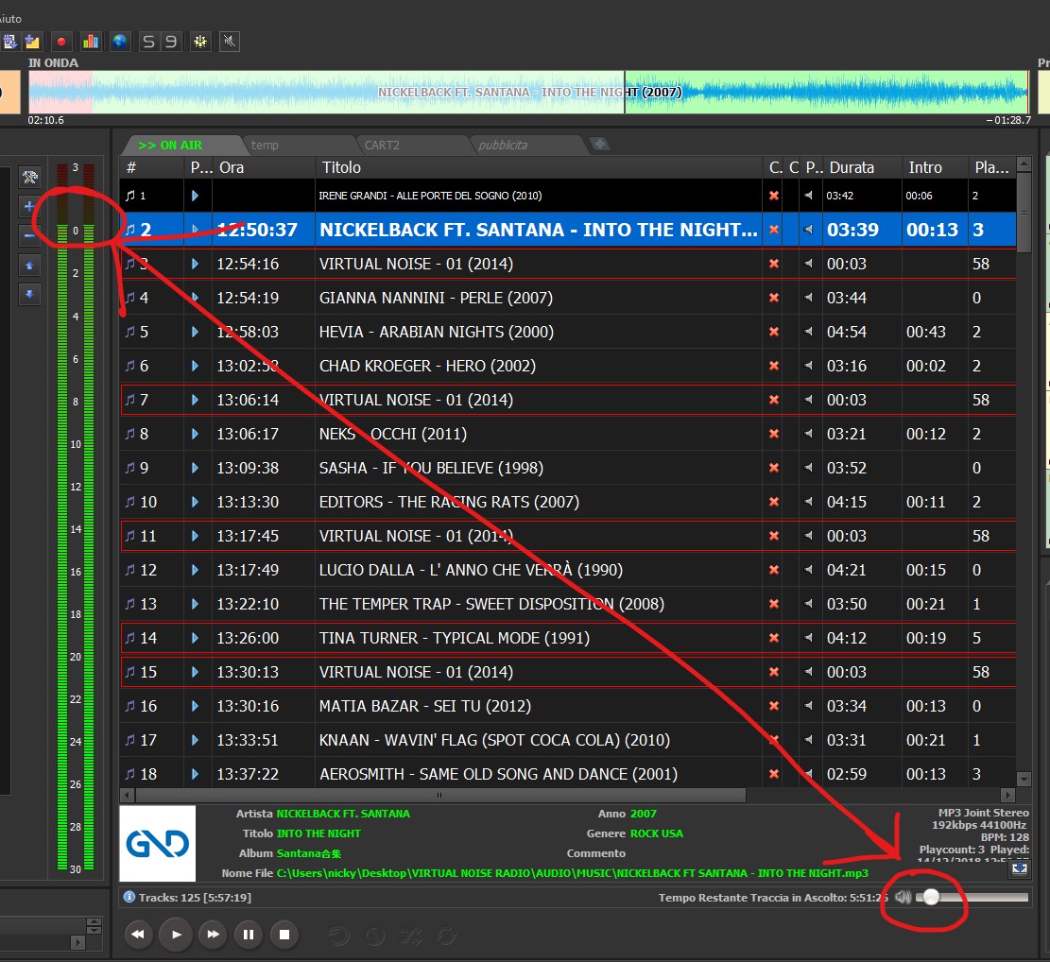Open the Aiuto menu
This screenshot has height=962, width=1050.
10,19
